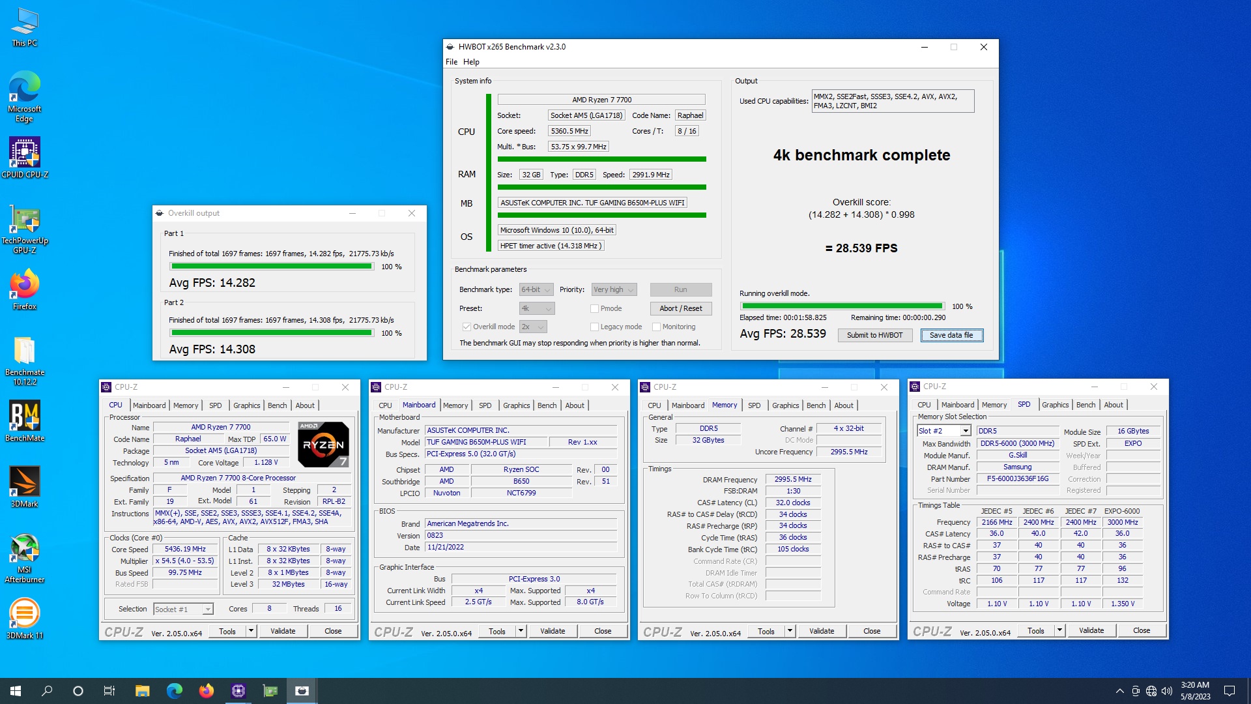The width and height of the screenshot is (1251, 704).
Task: Click Running overkill mode progress bar
Action: click(842, 306)
